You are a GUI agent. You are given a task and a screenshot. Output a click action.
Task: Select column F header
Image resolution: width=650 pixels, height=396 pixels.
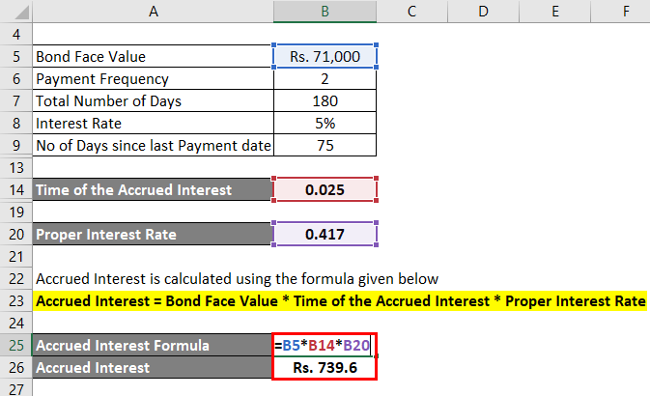621,12
